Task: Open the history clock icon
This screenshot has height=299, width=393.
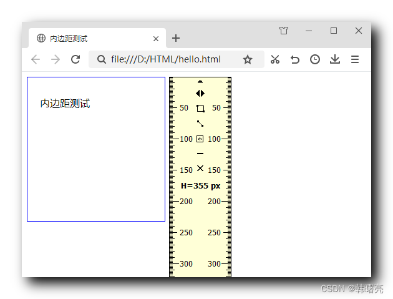Action: [x=315, y=59]
